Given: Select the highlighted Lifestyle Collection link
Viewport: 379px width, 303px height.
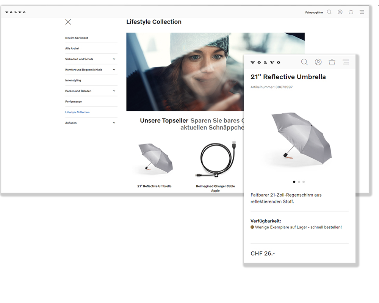Looking at the screenshot, I should click(77, 112).
